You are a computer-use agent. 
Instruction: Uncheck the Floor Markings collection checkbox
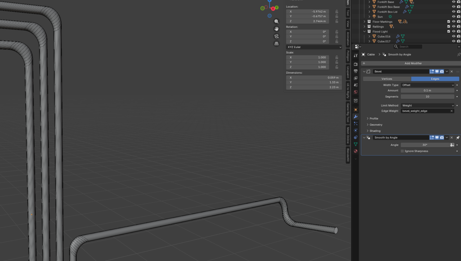click(x=449, y=22)
